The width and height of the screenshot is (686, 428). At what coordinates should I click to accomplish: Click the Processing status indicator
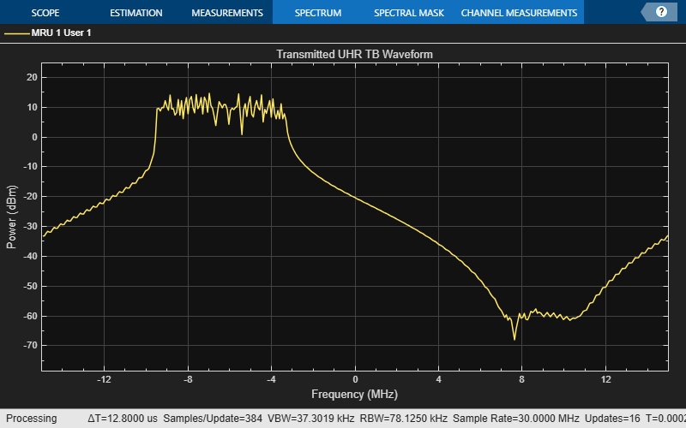(x=32, y=419)
